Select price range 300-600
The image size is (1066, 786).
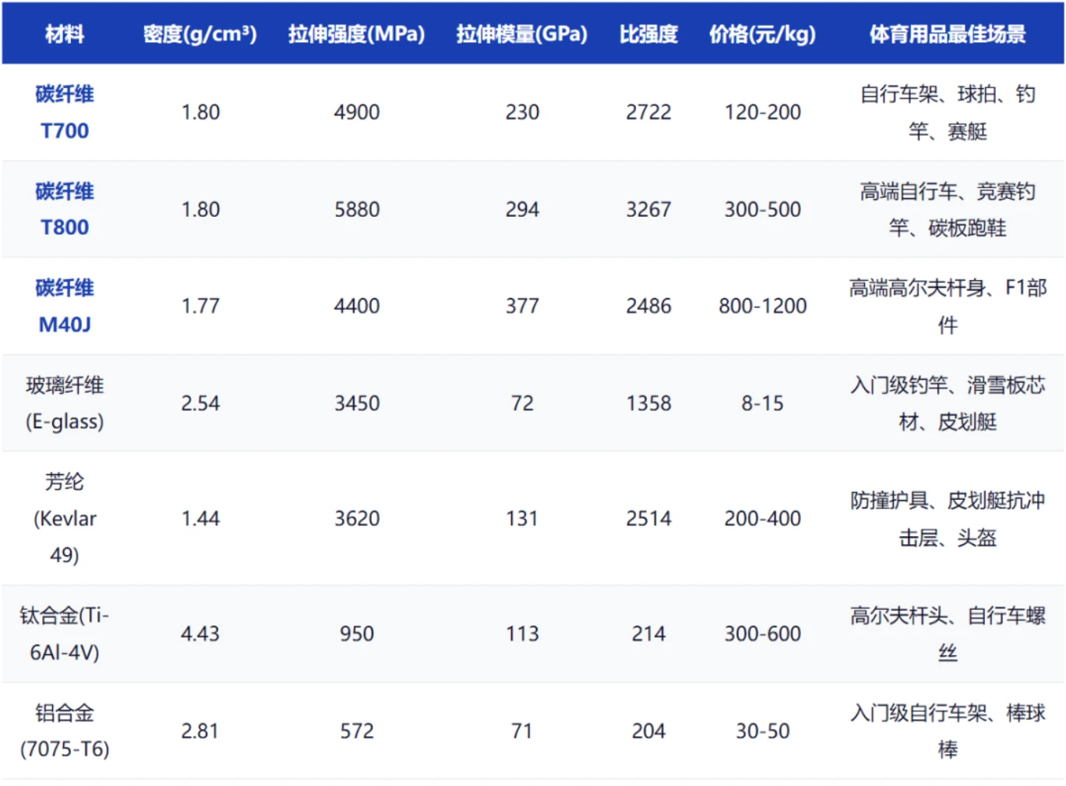click(x=763, y=634)
